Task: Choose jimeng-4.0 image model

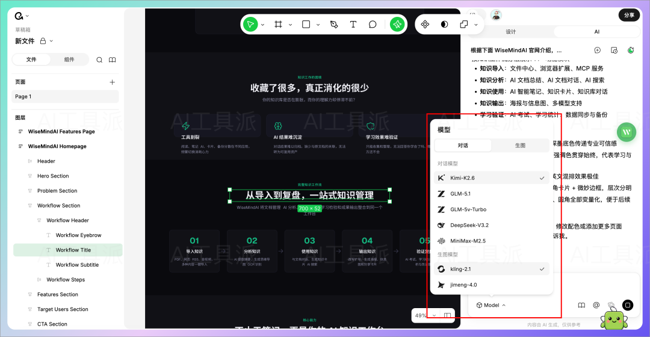Action: [492, 285]
